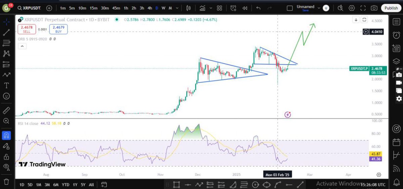Set date range to All
This screenshot has width=403, height=189.
pos(91,185)
